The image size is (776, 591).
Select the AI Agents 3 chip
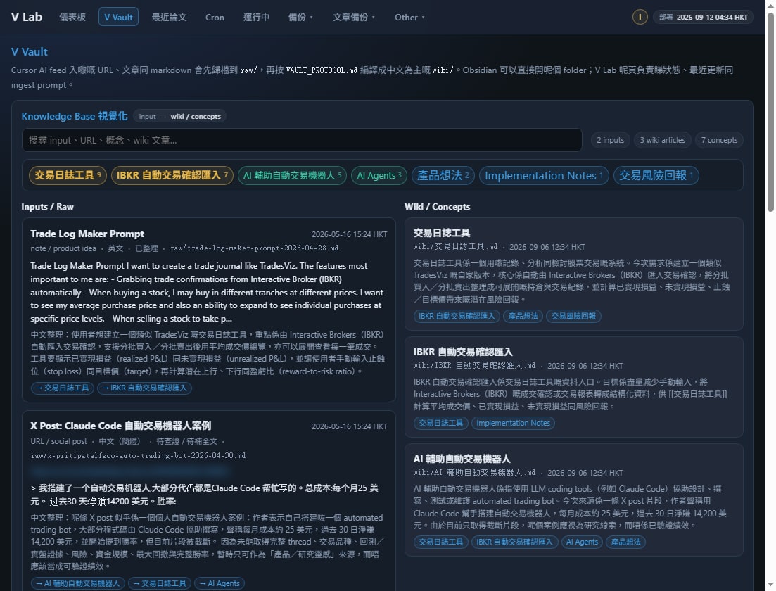(x=379, y=175)
